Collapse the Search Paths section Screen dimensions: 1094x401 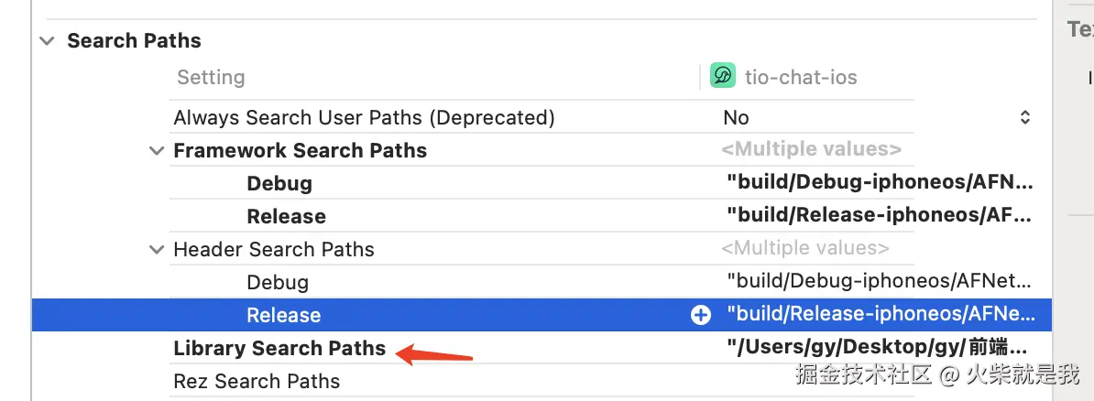pyautogui.click(x=46, y=41)
